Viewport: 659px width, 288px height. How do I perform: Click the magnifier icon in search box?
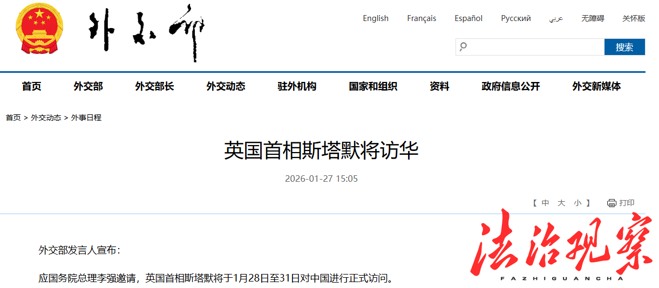coord(463,47)
